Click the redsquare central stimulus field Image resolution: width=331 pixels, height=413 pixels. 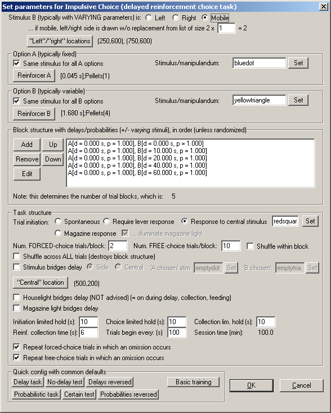(285, 221)
